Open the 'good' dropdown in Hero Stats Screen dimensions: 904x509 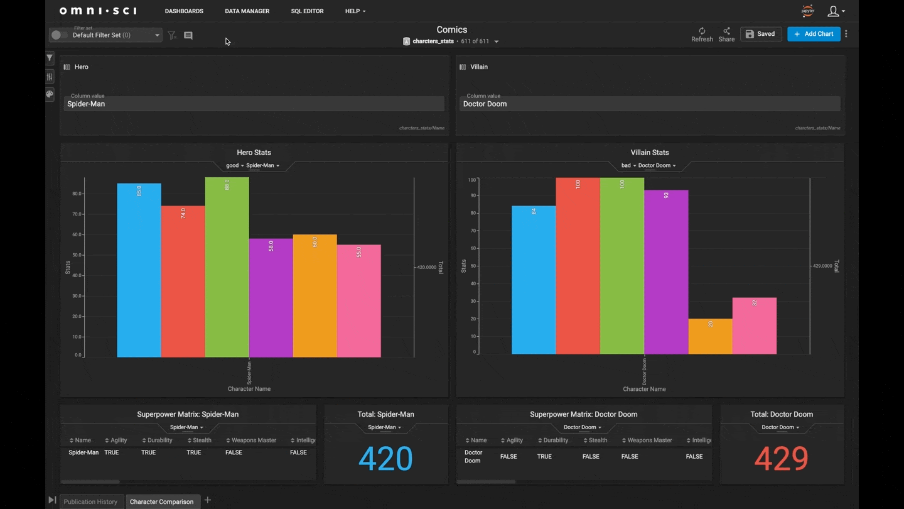tap(235, 166)
